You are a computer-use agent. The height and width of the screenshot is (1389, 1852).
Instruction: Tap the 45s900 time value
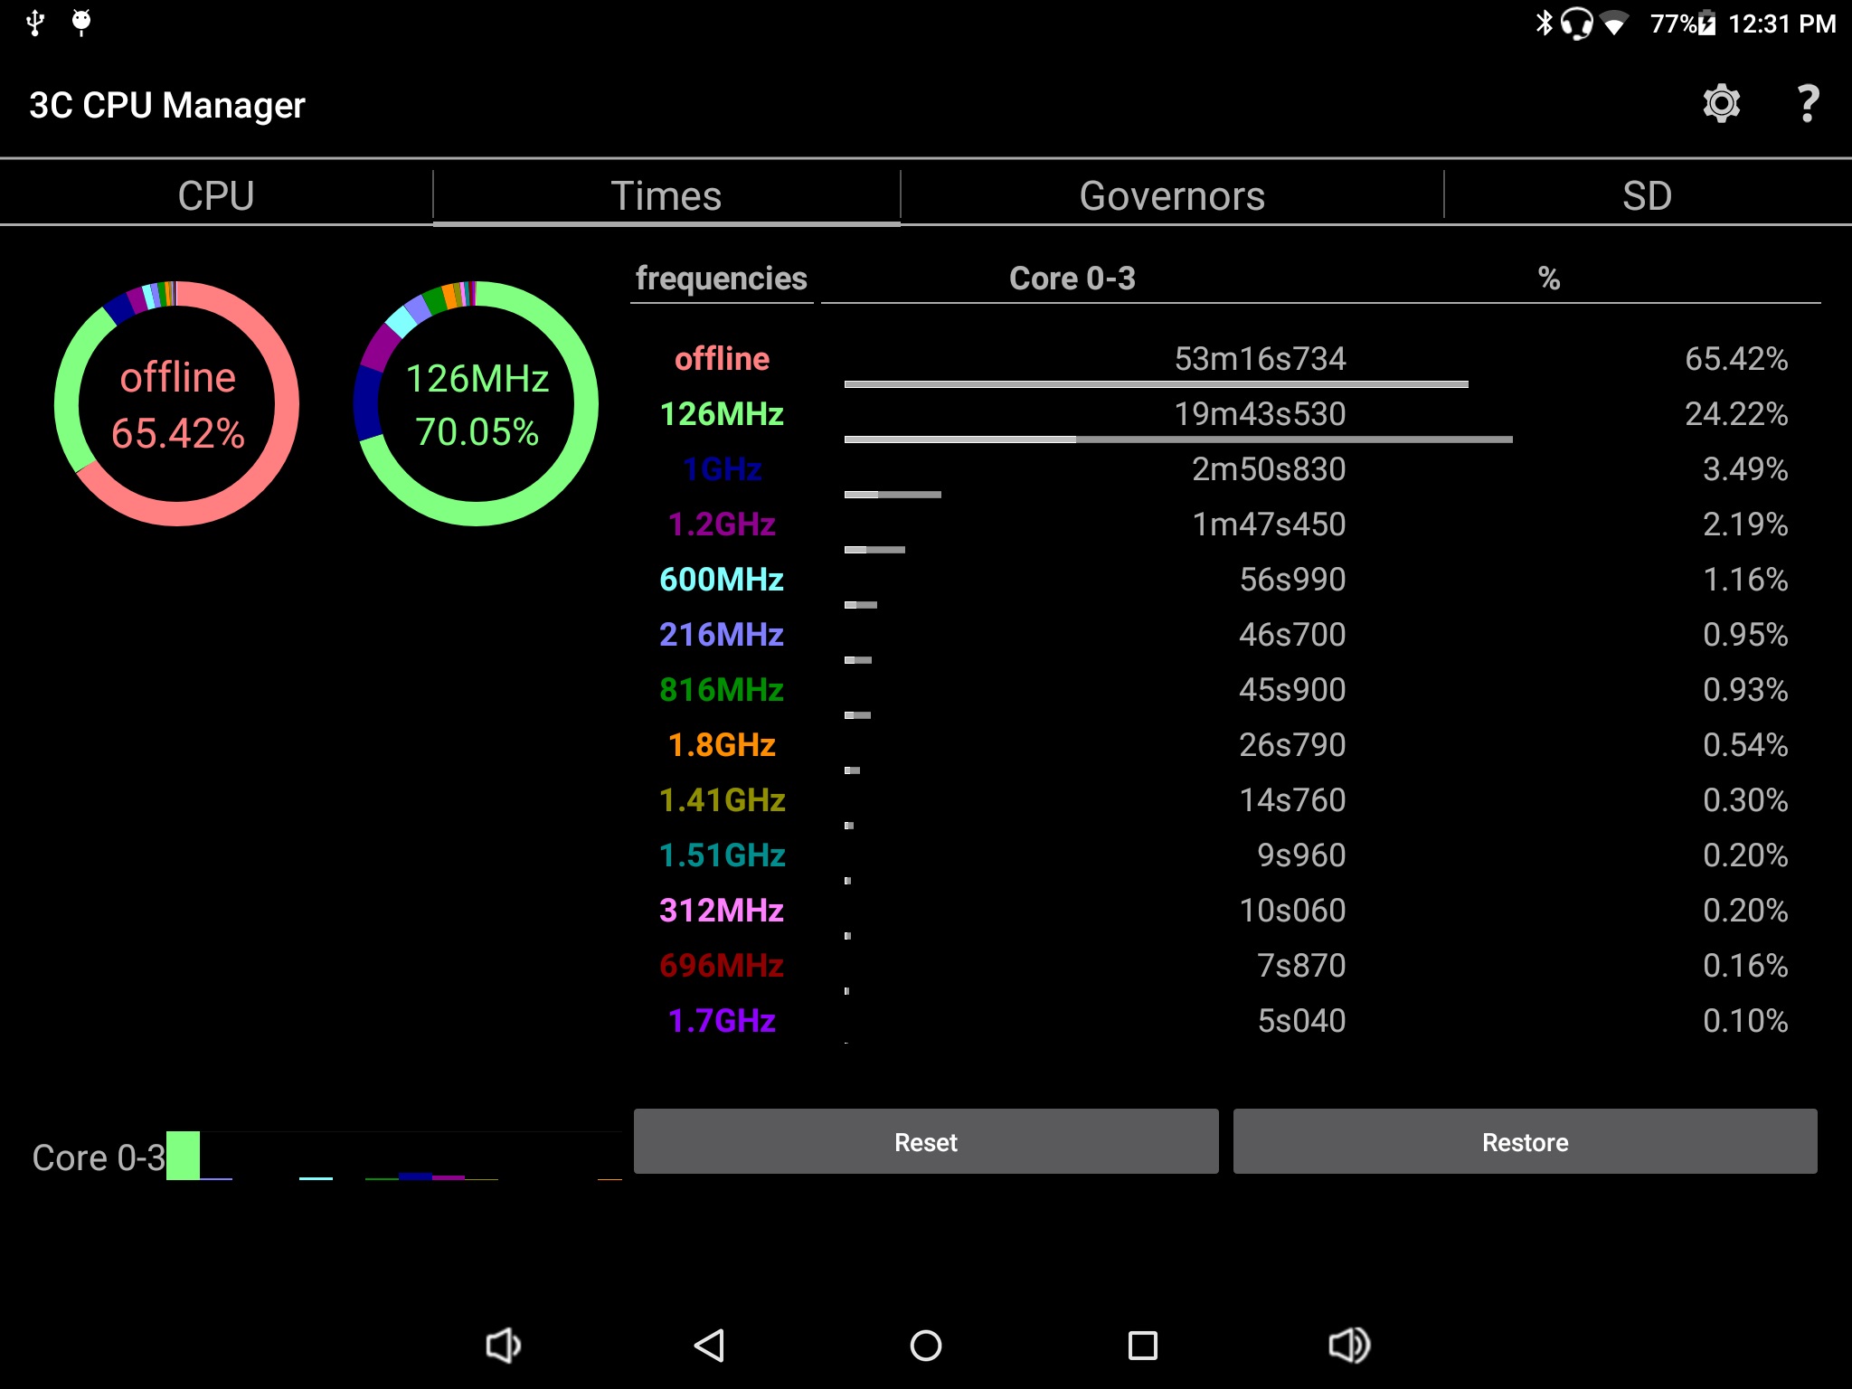pyautogui.click(x=1292, y=690)
